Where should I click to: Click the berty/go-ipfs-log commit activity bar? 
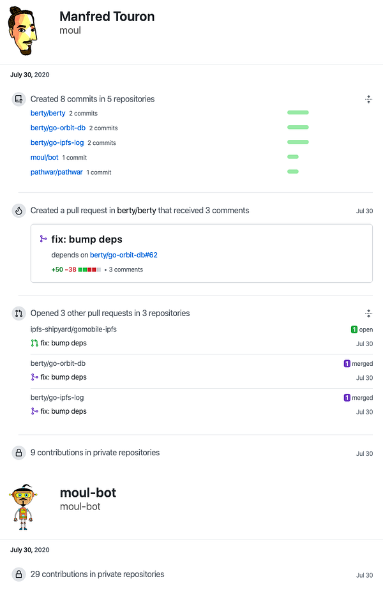(x=298, y=142)
